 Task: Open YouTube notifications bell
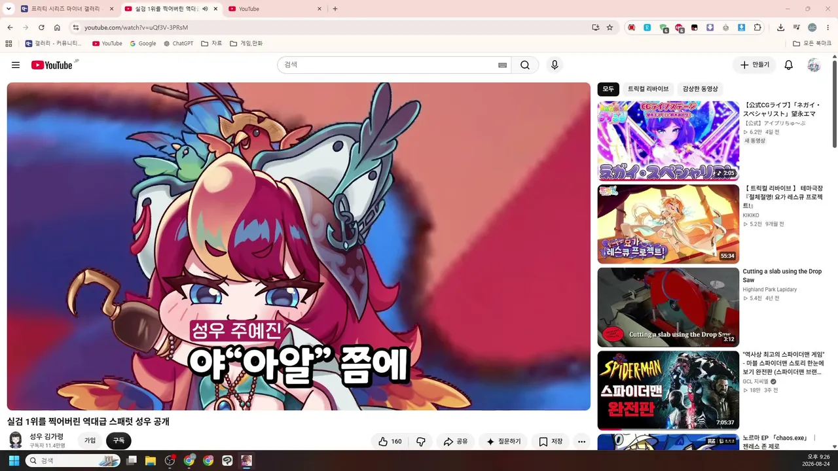789,65
